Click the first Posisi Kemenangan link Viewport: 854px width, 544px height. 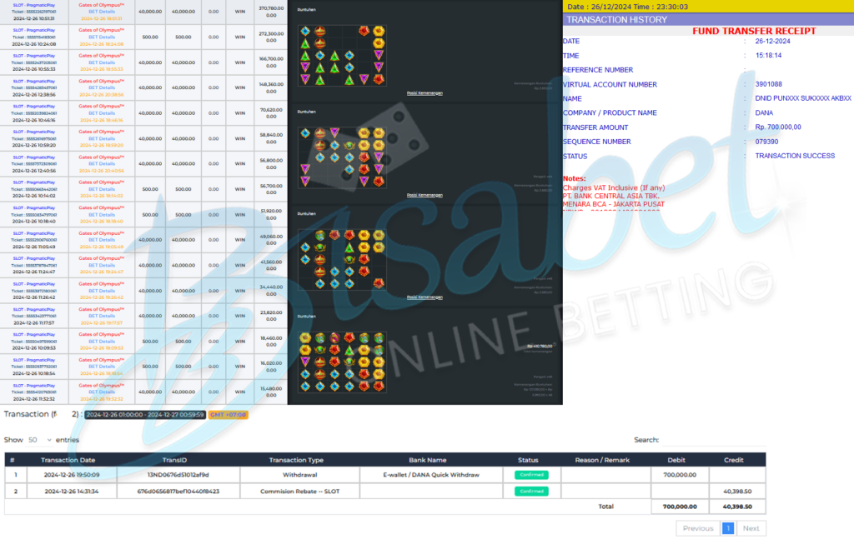[x=424, y=93]
